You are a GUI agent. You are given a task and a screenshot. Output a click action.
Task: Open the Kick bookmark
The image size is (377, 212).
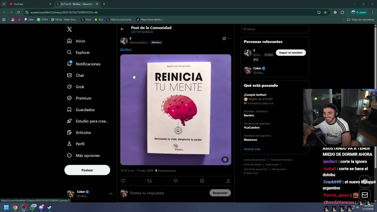99,20
